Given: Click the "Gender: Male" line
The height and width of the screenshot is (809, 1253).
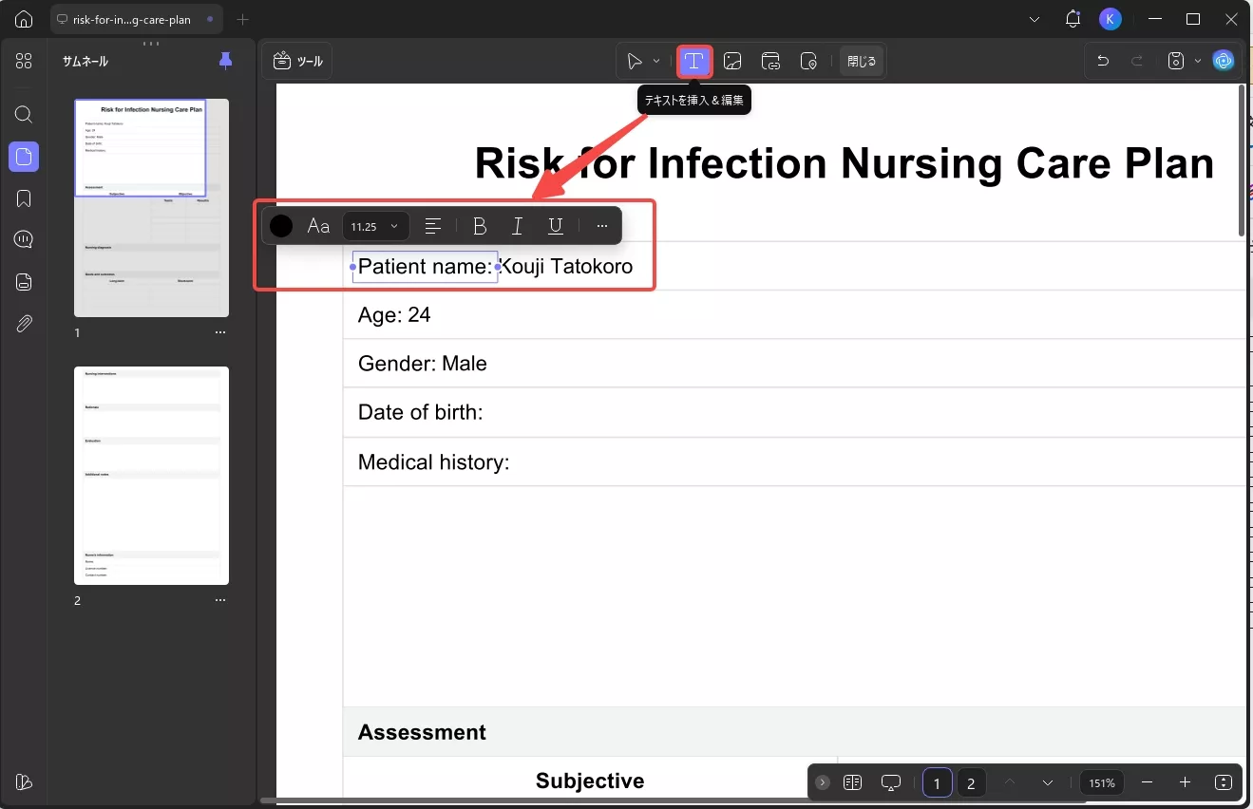Looking at the screenshot, I should (423, 364).
